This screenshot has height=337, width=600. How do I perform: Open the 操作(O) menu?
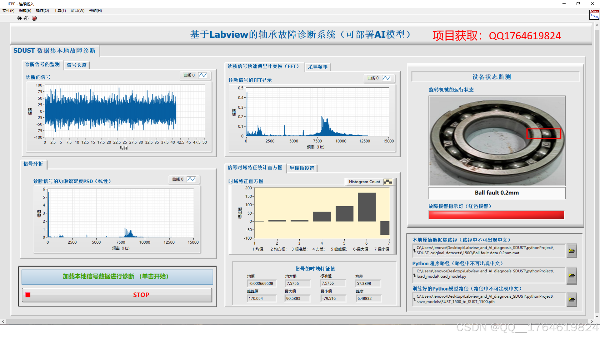pos(42,11)
